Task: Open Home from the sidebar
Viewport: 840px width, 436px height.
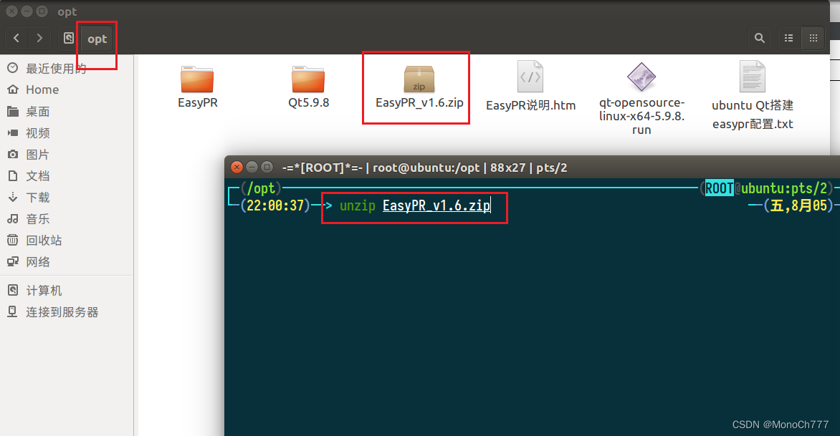Action: (43, 89)
